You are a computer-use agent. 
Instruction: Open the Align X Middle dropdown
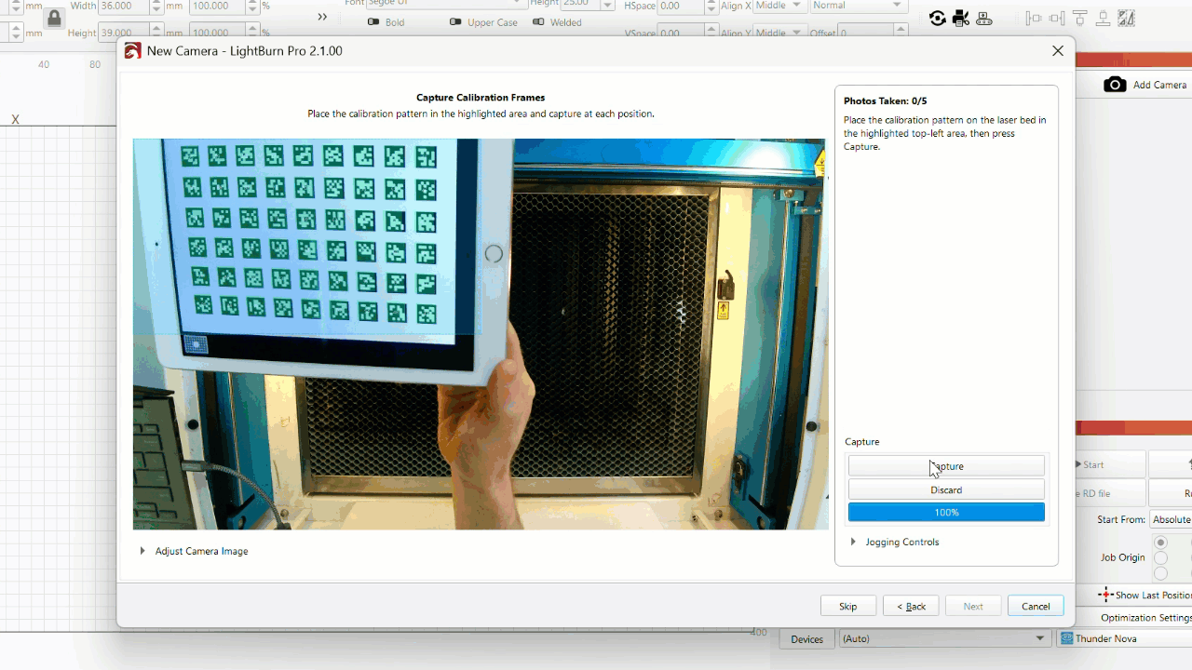[779, 6]
